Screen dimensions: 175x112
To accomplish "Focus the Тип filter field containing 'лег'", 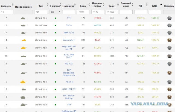I will pyautogui.click(x=41, y=12).
